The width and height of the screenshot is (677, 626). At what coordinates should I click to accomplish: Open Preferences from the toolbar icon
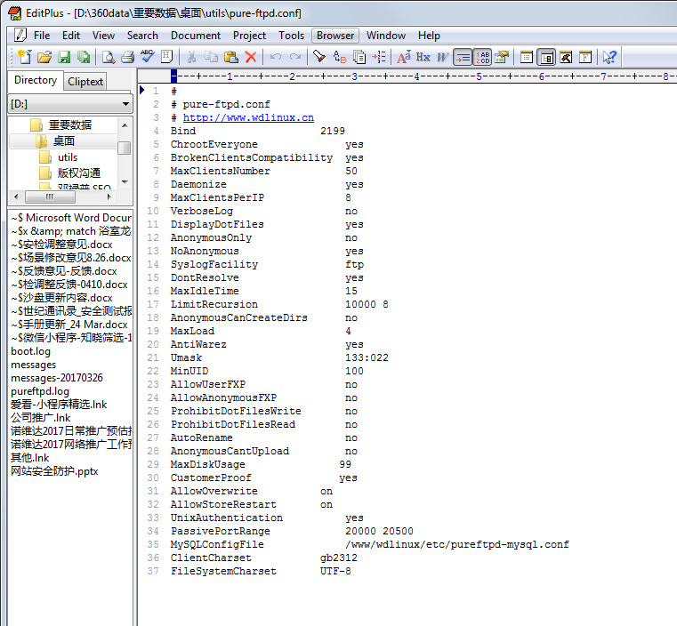[x=502, y=57]
